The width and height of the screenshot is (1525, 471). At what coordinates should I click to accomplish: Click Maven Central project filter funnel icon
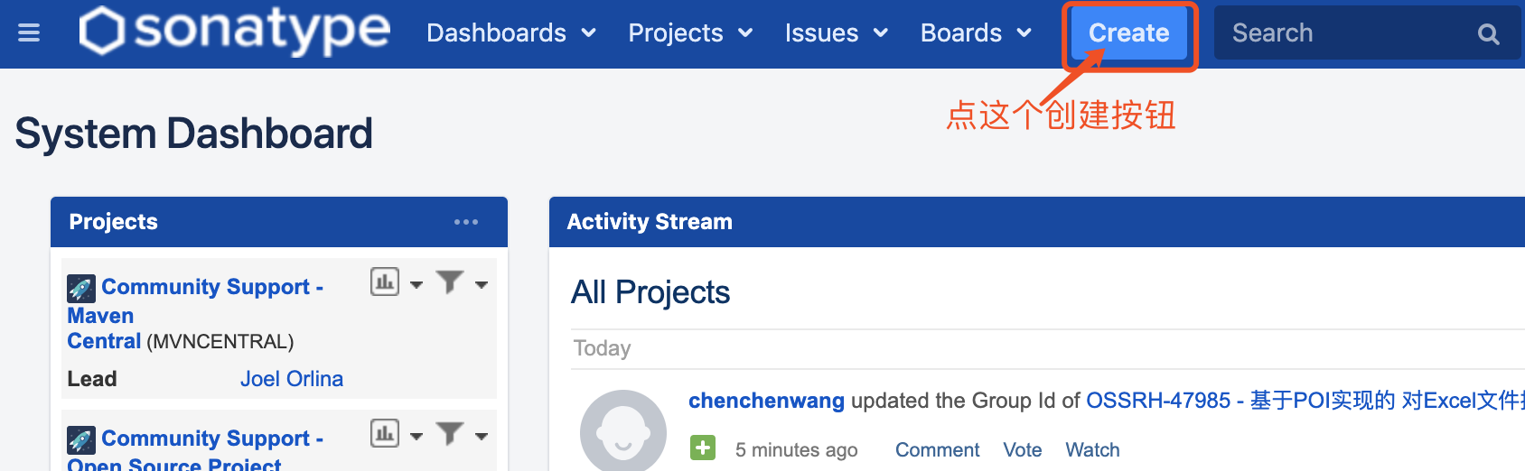450,282
